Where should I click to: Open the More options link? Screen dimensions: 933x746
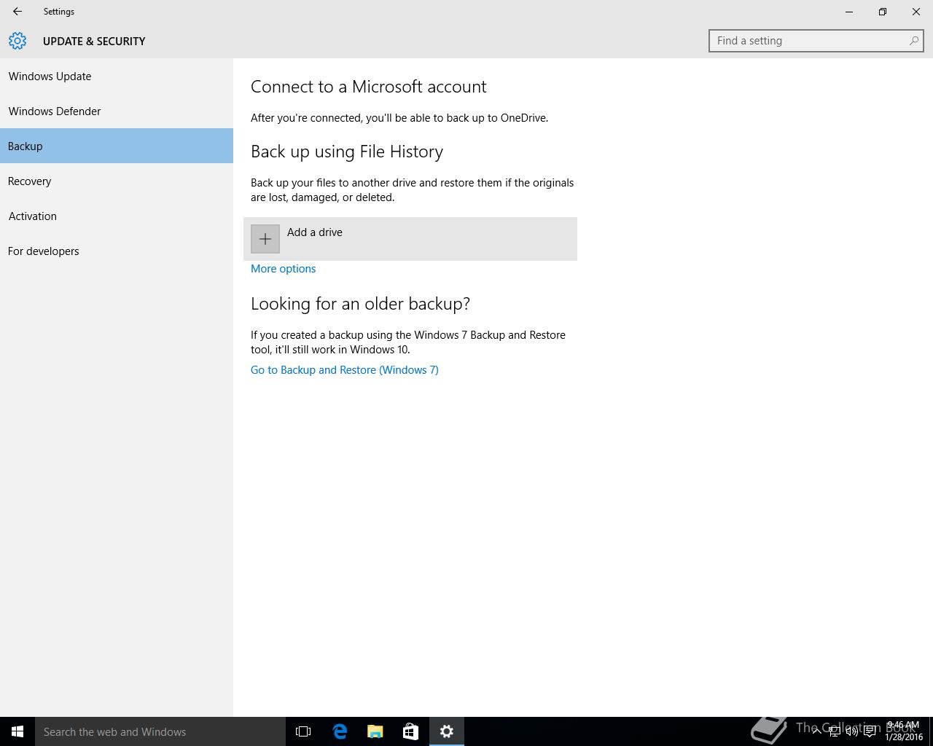[x=284, y=269]
